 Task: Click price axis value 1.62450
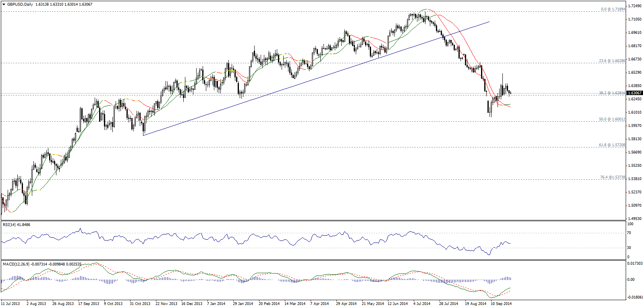[x=635, y=99]
